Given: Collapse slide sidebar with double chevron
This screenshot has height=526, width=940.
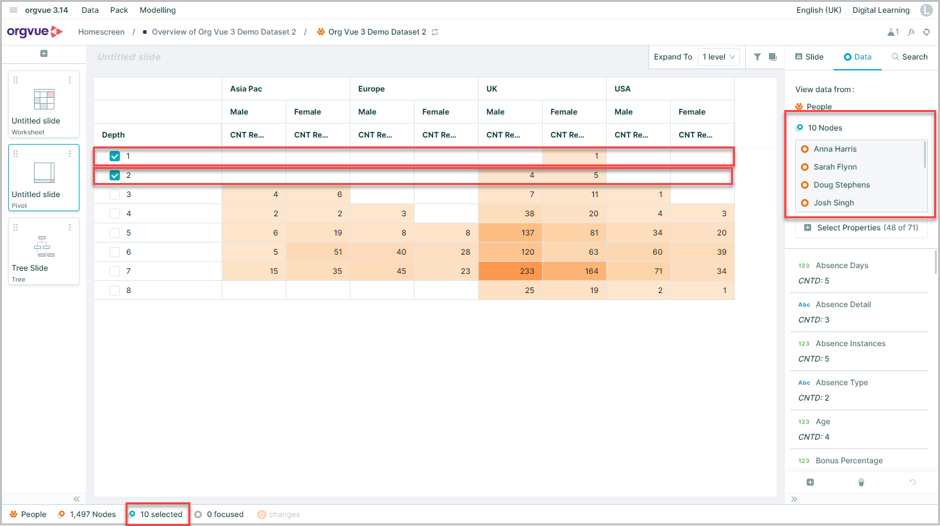Looking at the screenshot, I should pos(76,499).
